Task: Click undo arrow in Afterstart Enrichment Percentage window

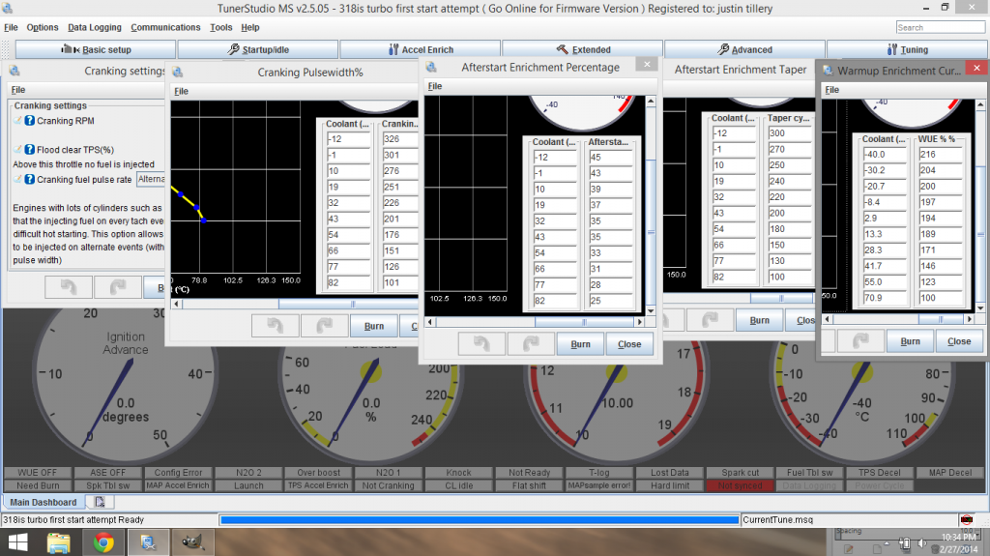Action: 481,343
